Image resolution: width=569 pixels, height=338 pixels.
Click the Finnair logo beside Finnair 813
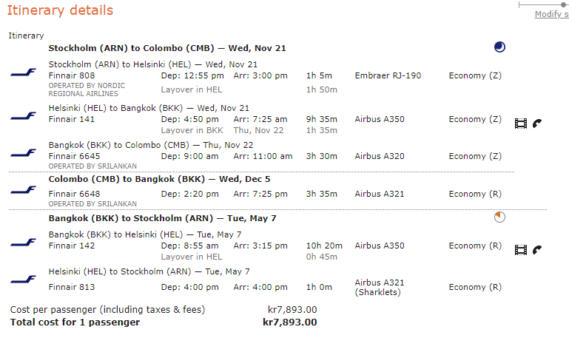click(x=23, y=280)
